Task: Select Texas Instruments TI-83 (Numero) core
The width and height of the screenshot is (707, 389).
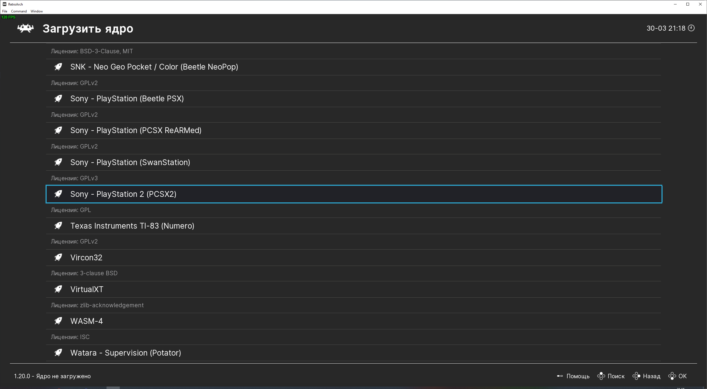Action: (x=353, y=226)
